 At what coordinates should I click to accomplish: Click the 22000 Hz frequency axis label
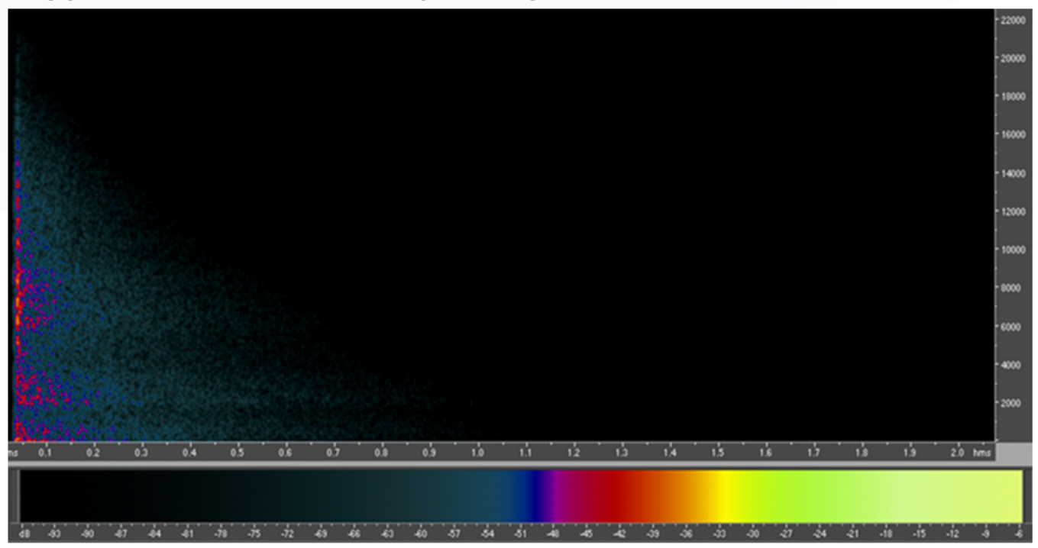1013,20
